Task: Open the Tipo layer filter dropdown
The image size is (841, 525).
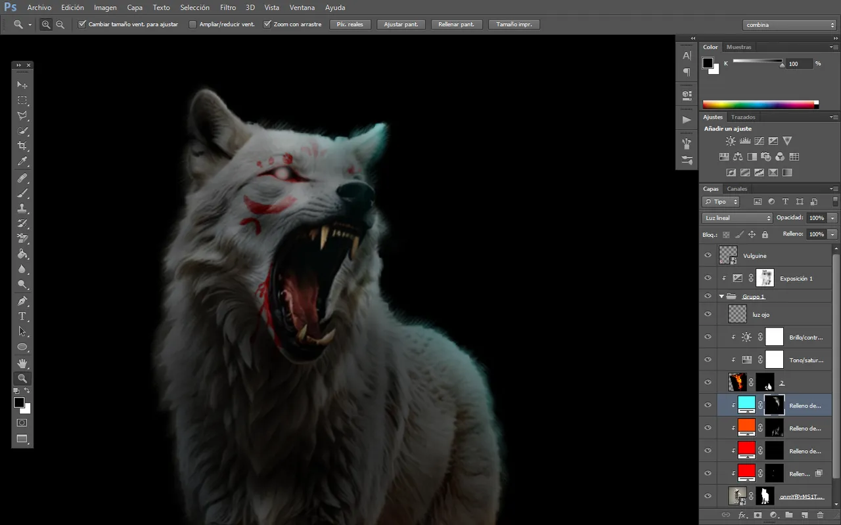Action: point(721,202)
